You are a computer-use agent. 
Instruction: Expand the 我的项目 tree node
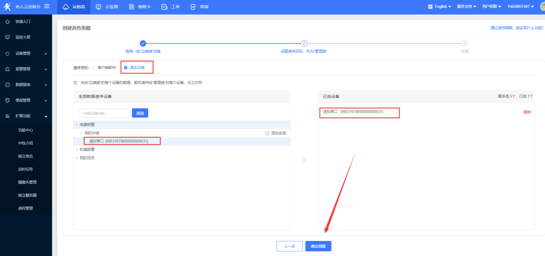pyautogui.click(x=77, y=158)
